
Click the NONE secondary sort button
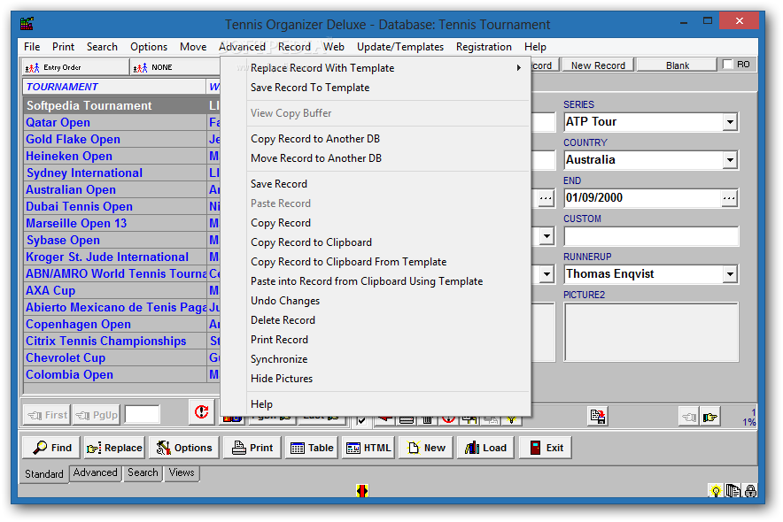174,67
